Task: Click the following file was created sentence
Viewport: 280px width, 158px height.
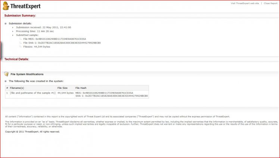Action: [x=36, y=81]
